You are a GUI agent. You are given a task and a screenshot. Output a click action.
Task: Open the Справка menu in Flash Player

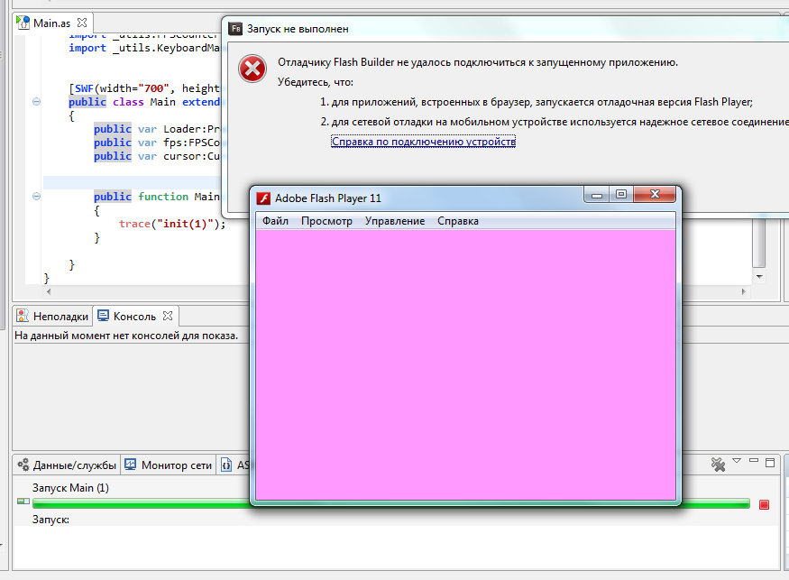pyautogui.click(x=457, y=221)
